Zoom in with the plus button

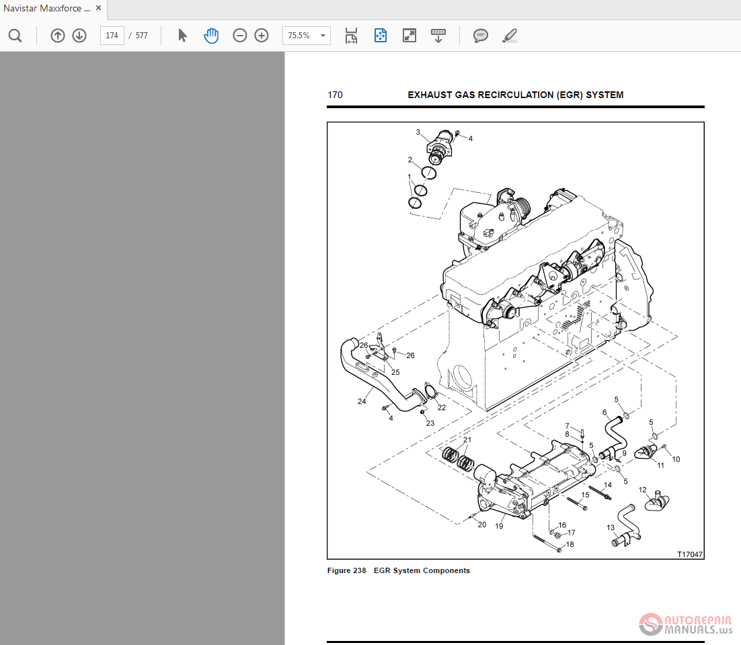[262, 36]
